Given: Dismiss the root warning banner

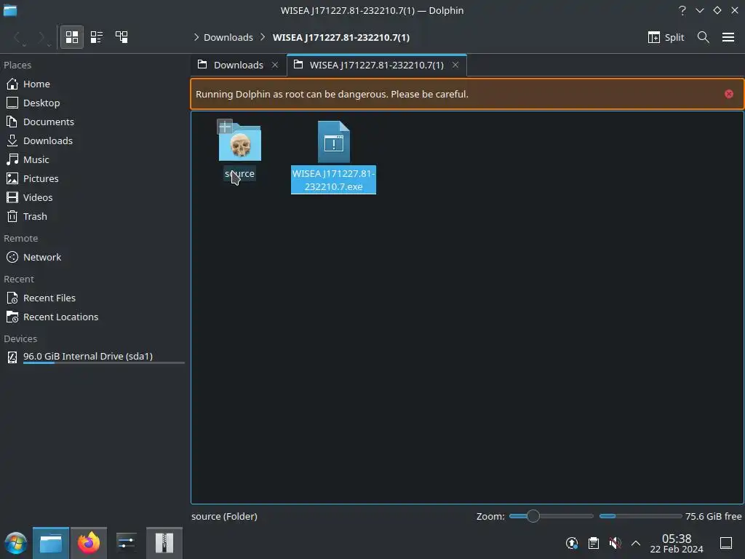Looking at the screenshot, I should (729, 94).
